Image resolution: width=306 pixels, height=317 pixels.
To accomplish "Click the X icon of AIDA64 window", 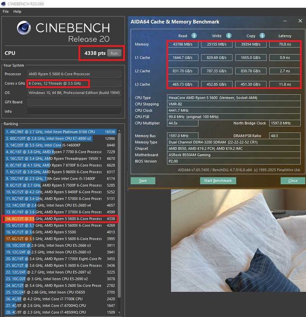I will point(300,21).
